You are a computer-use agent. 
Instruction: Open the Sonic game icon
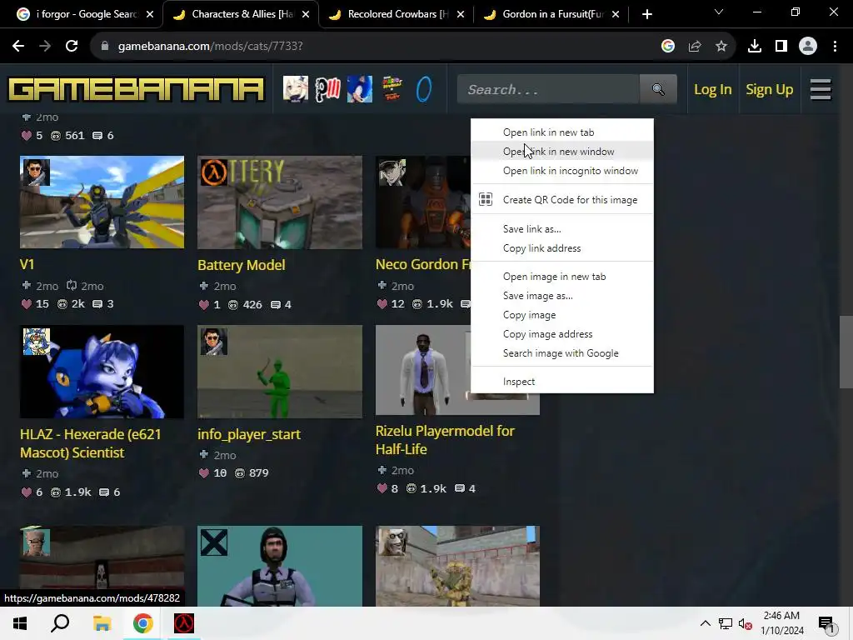360,88
